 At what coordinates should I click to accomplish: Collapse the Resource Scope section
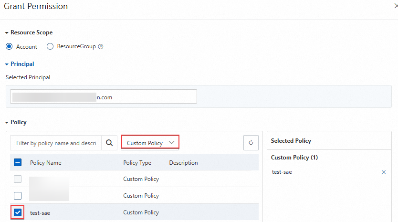point(7,32)
